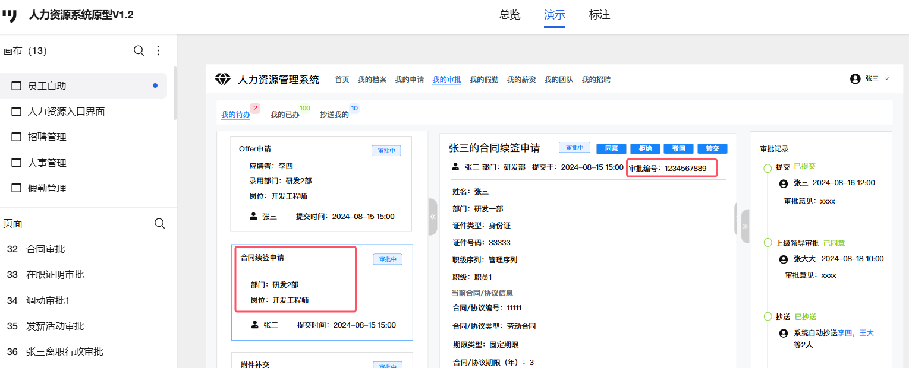Image resolution: width=909 pixels, height=368 pixels.
Task: Switch to the 标注 tab
Action: 599,15
